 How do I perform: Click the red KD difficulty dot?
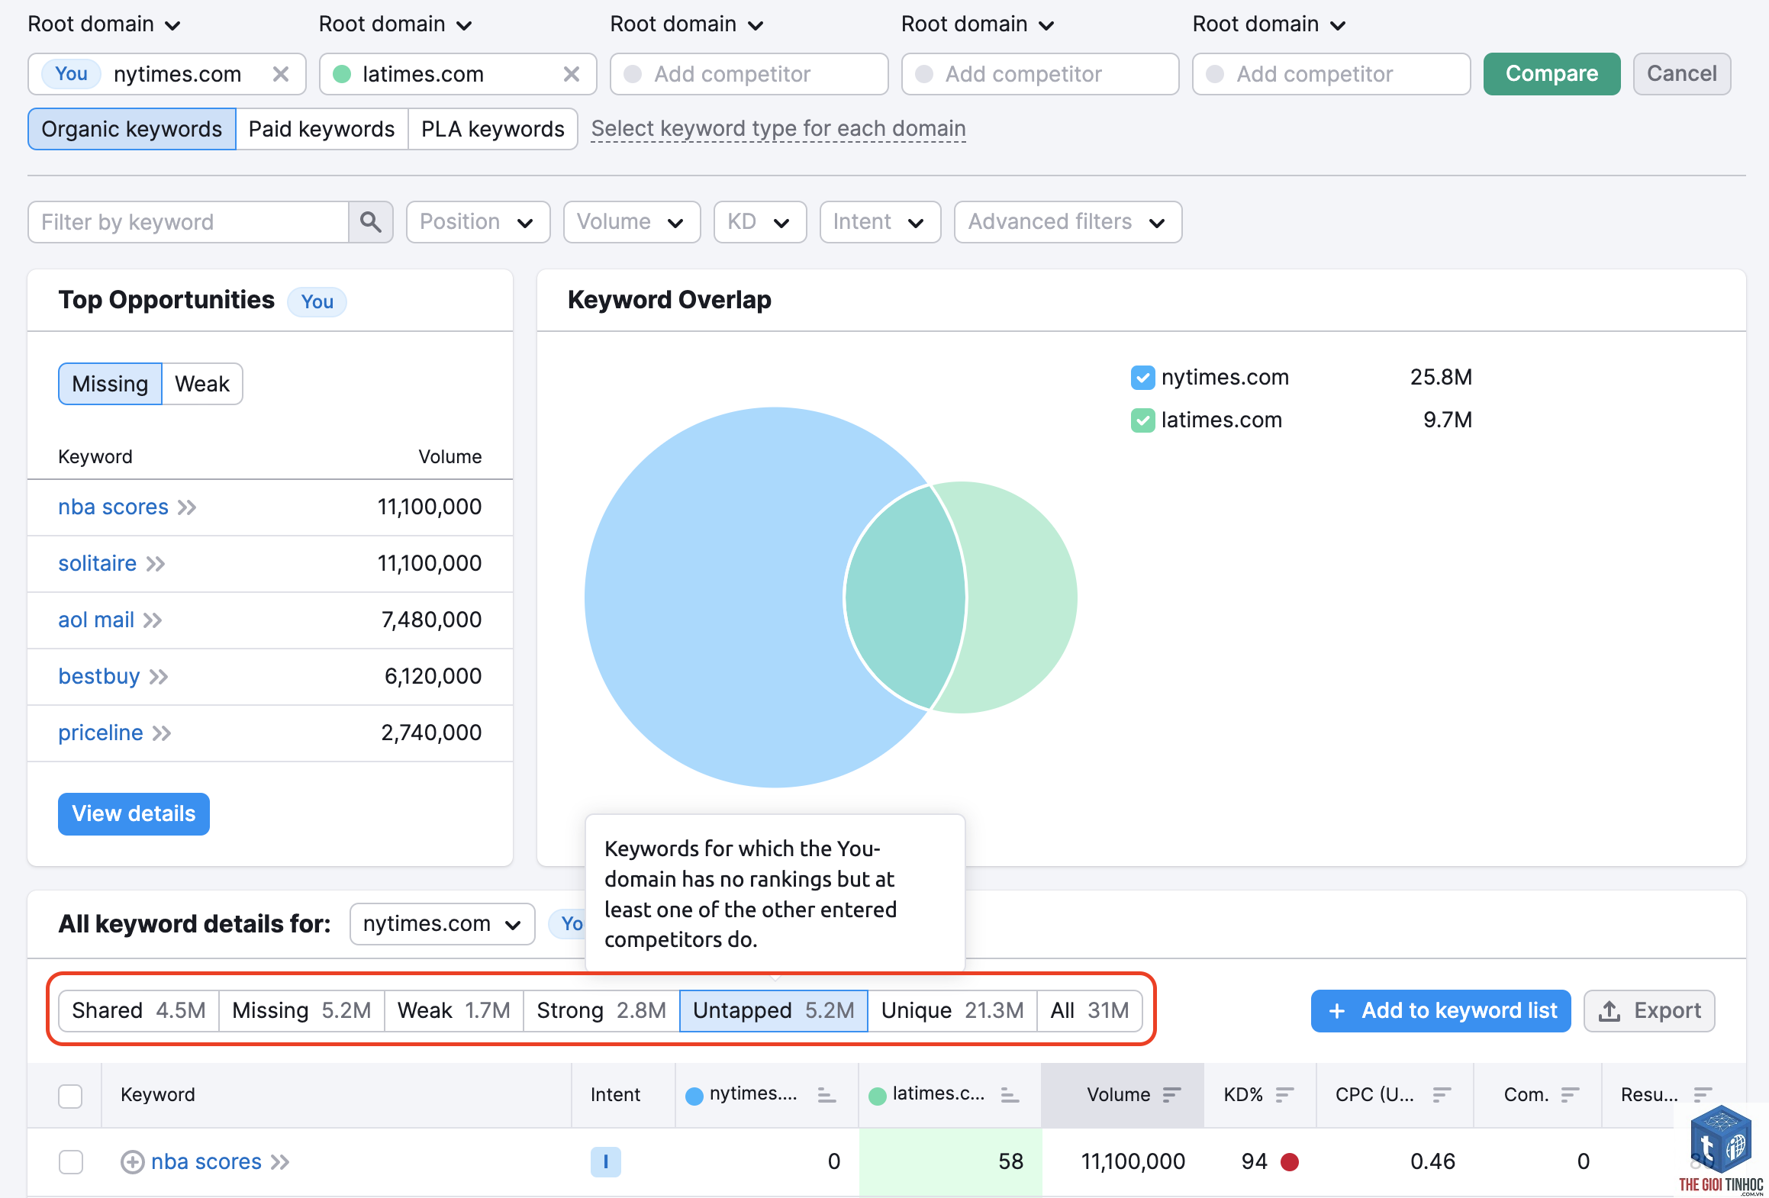tap(1290, 1162)
